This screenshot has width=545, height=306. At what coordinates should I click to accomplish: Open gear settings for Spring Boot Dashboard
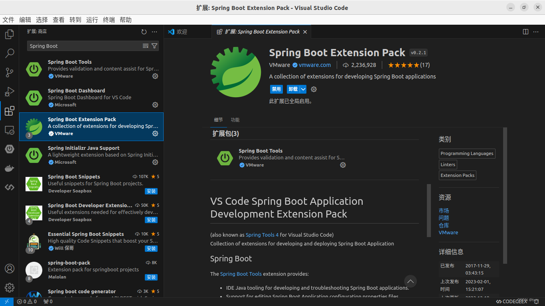click(155, 105)
